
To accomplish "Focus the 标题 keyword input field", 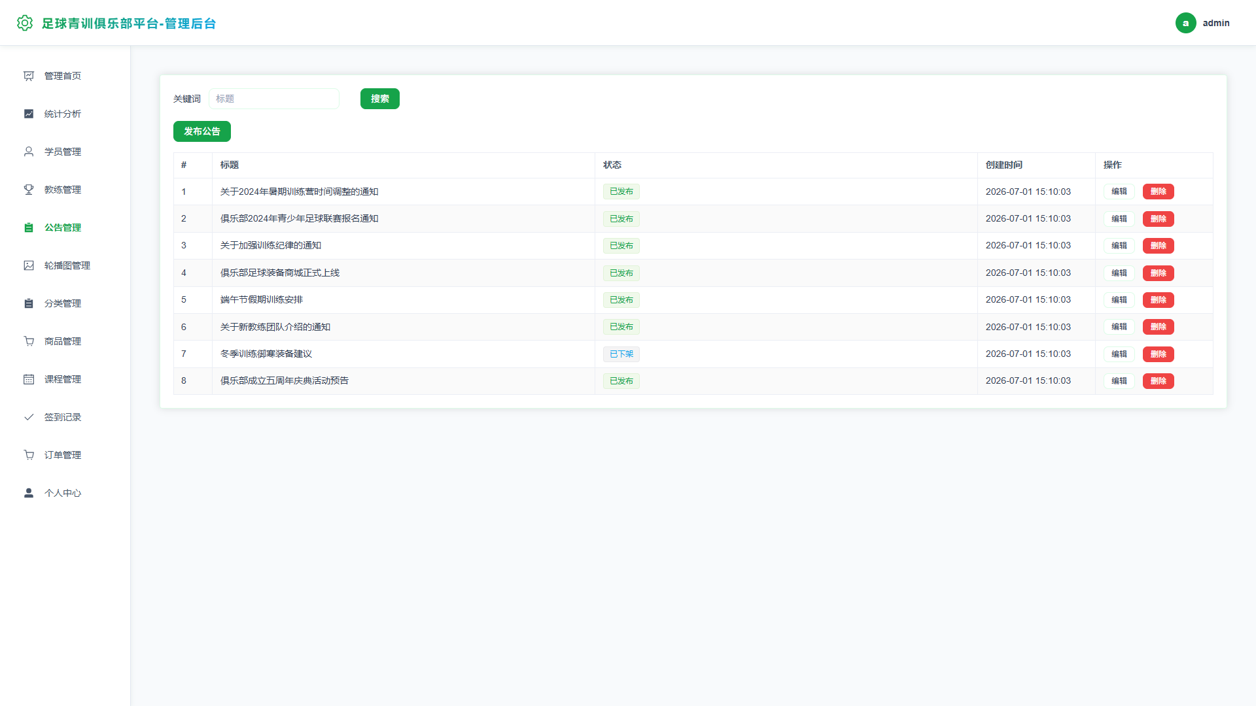I will pos(274,99).
